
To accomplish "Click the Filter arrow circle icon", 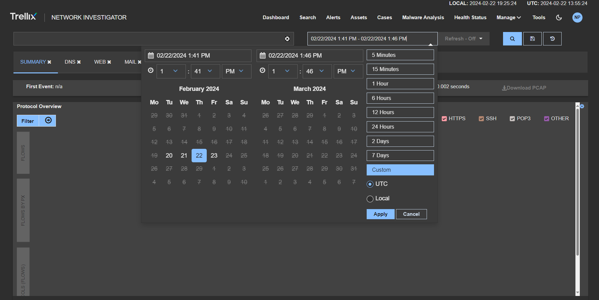I will coord(48,121).
